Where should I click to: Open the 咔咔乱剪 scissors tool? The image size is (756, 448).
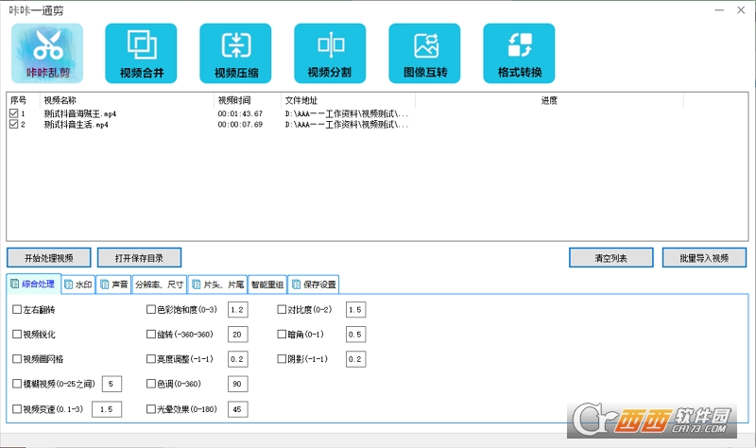click(x=47, y=53)
